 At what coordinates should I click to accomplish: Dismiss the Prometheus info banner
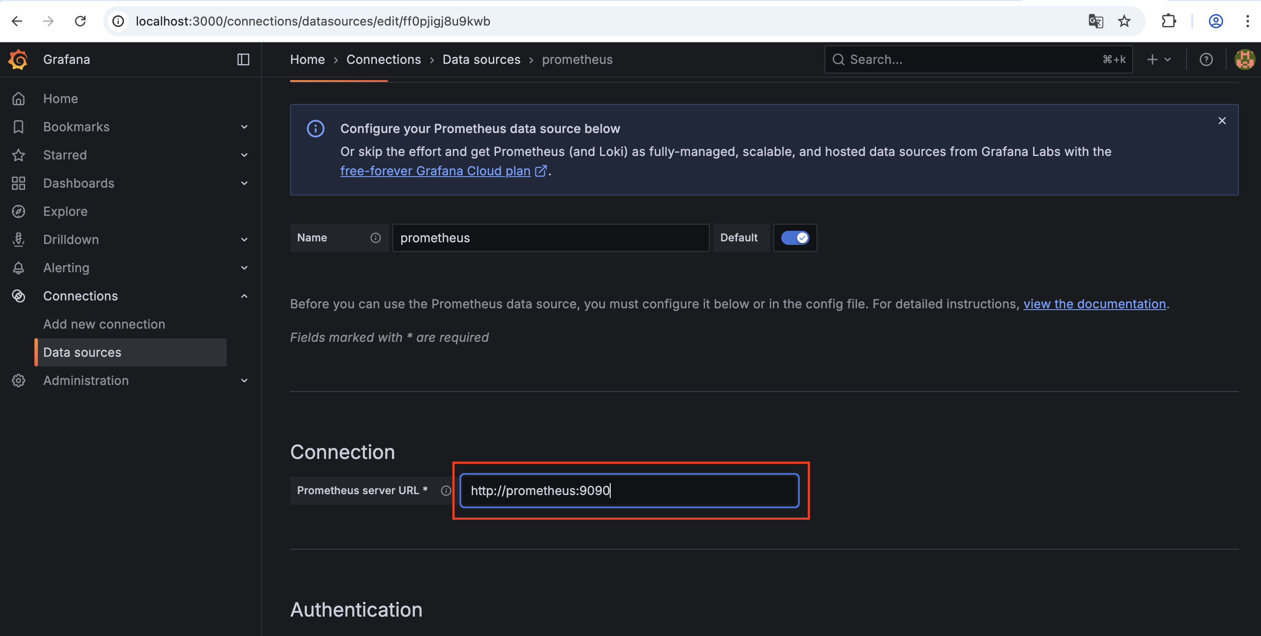tap(1222, 121)
